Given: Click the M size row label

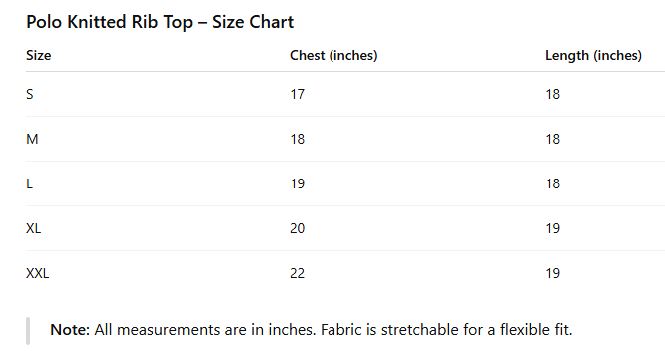Looking at the screenshot, I should tap(32, 139).
